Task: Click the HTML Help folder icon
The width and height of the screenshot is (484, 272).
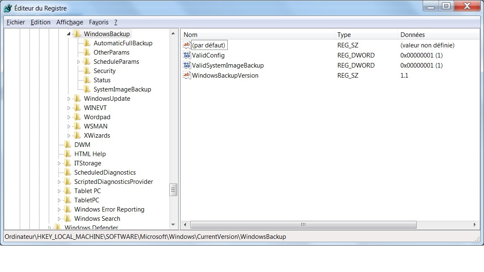Action: tap(68, 154)
